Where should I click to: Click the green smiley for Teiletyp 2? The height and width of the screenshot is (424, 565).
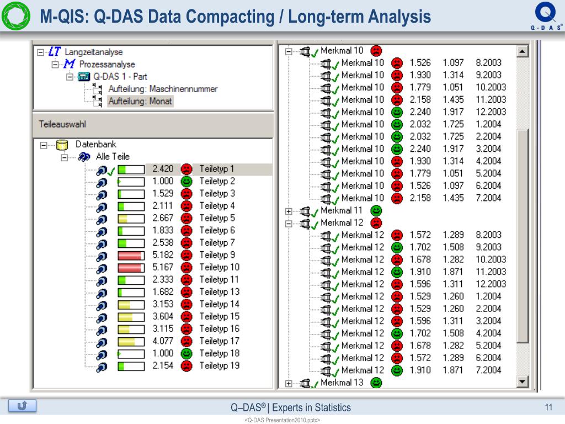coord(186,181)
